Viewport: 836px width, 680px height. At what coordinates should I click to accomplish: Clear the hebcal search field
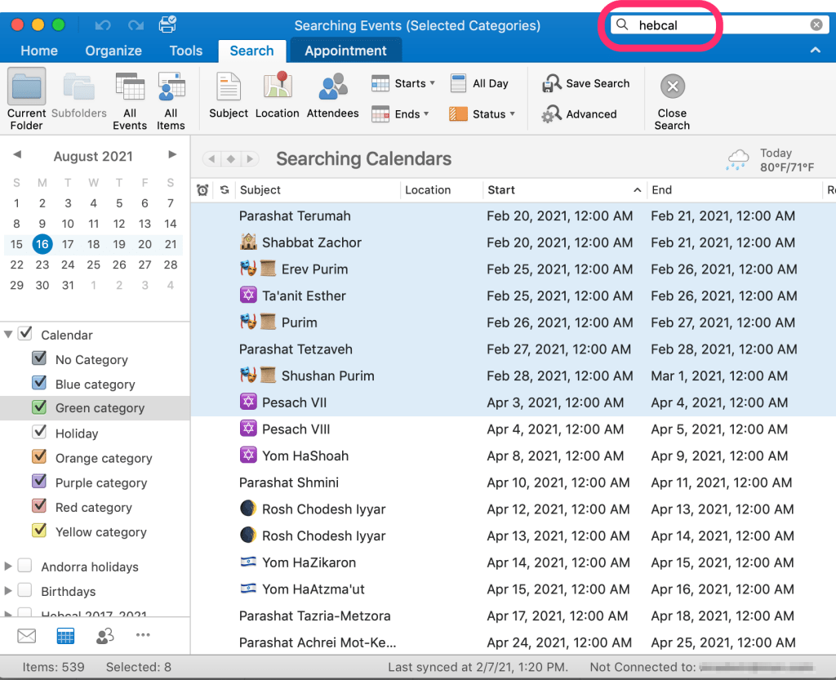pyautogui.click(x=816, y=24)
